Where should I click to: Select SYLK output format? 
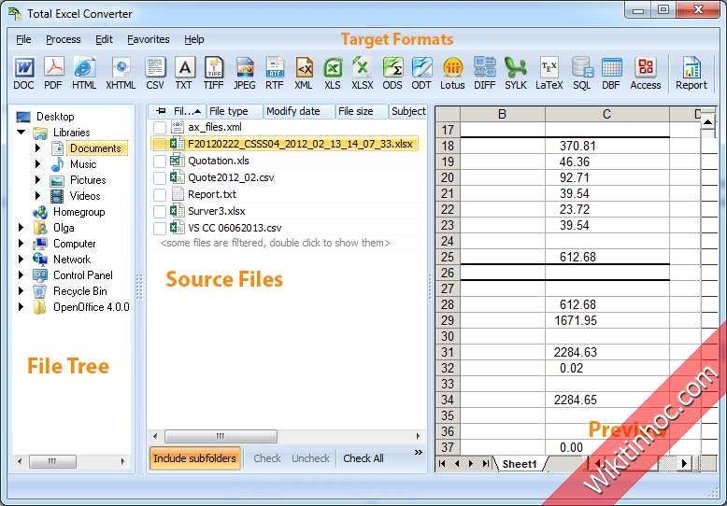[x=516, y=73]
